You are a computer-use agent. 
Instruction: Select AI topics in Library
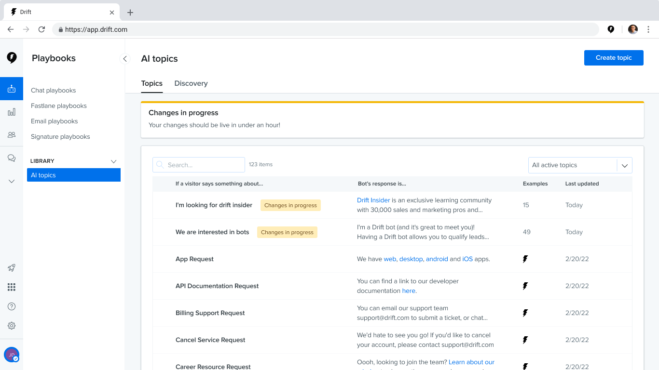pyautogui.click(x=74, y=175)
